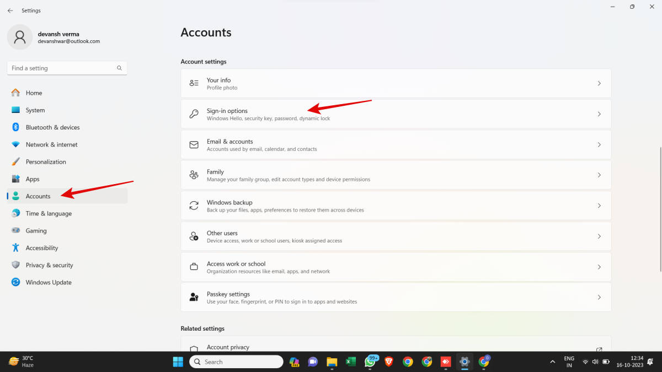Show hidden system tray icons

pyautogui.click(x=553, y=362)
